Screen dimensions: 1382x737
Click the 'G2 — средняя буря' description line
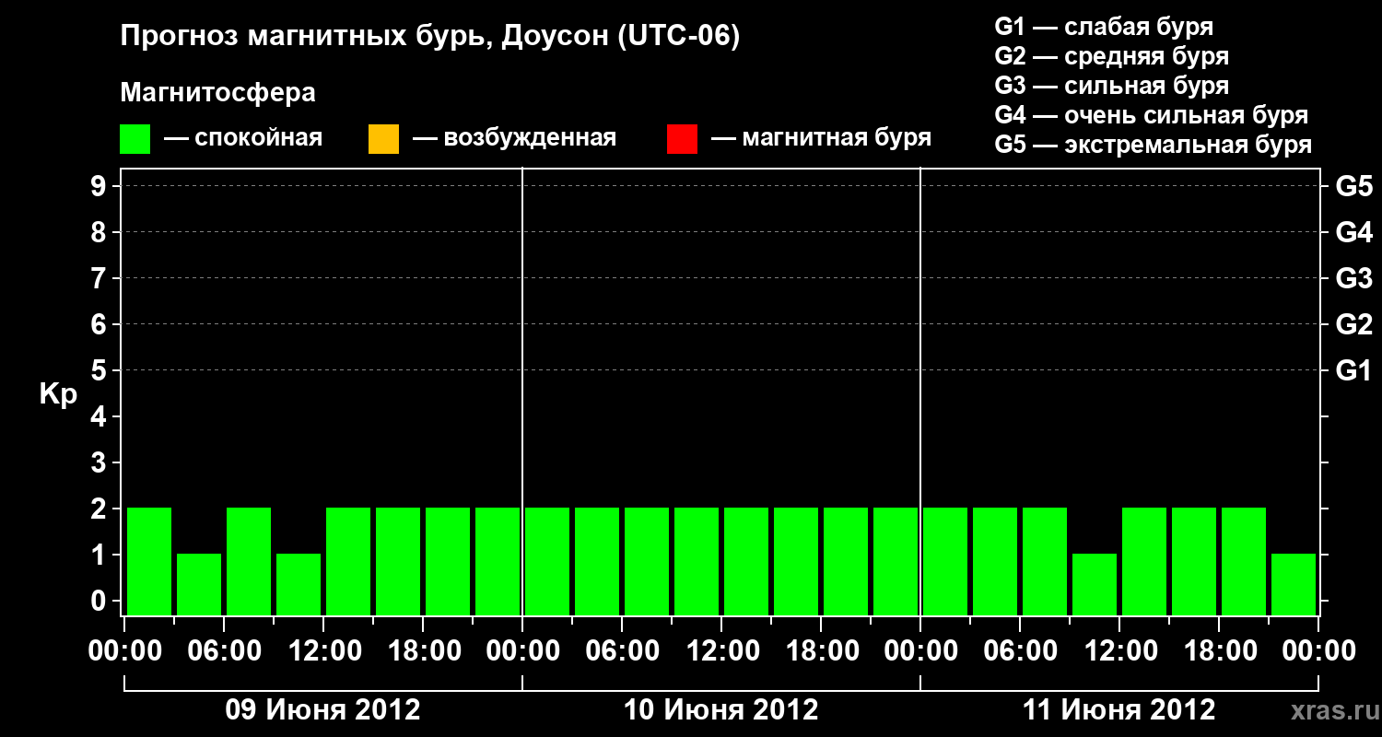coord(1112,56)
